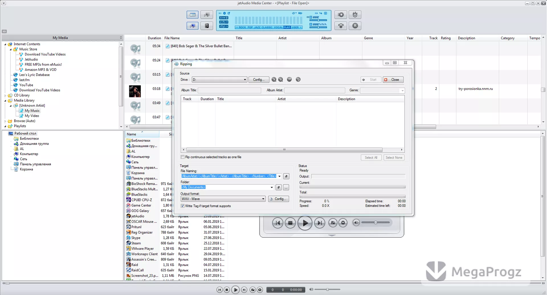
Task: Open the My Media panel header menu
Action: click(x=121, y=38)
